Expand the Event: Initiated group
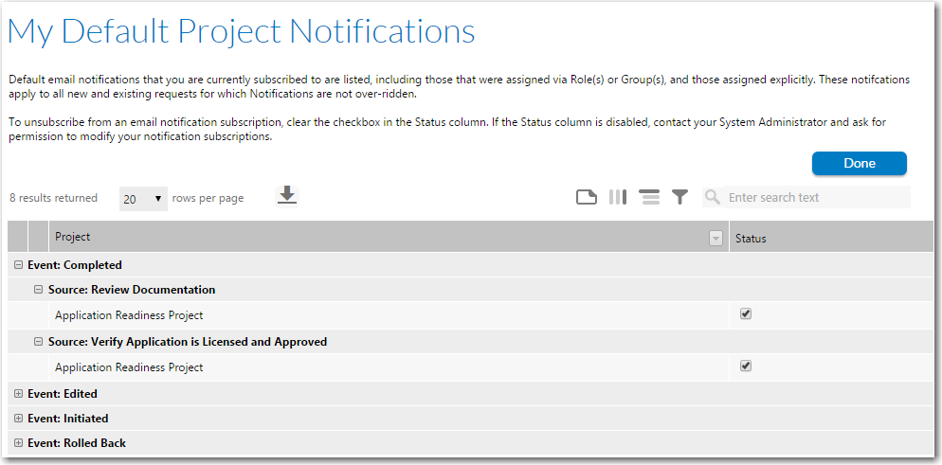The width and height of the screenshot is (942, 465). [x=18, y=419]
